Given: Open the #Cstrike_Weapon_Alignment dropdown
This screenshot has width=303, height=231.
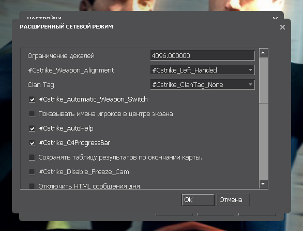Looking at the screenshot, I should point(203,70).
